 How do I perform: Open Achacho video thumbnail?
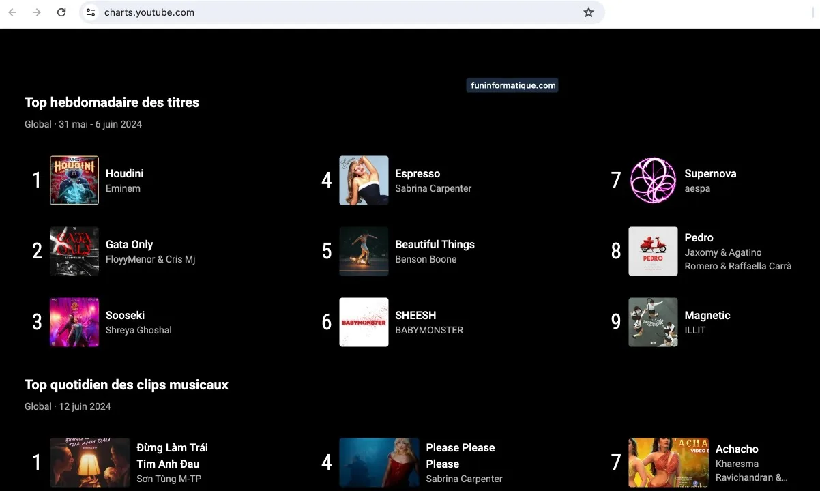669,462
